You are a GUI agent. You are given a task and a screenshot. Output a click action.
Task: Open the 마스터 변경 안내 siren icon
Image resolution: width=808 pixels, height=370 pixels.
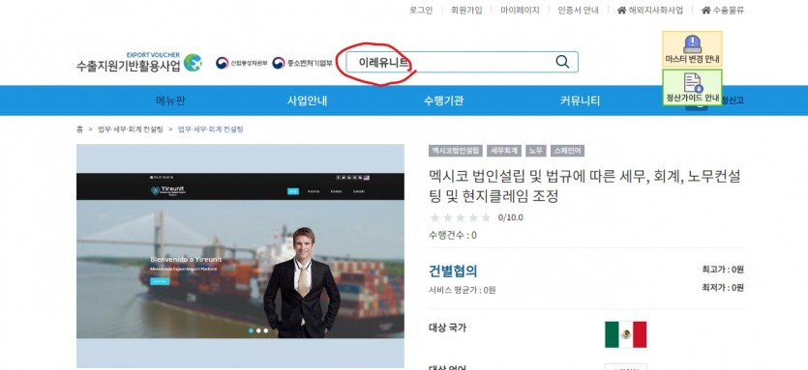(x=692, y=44)
